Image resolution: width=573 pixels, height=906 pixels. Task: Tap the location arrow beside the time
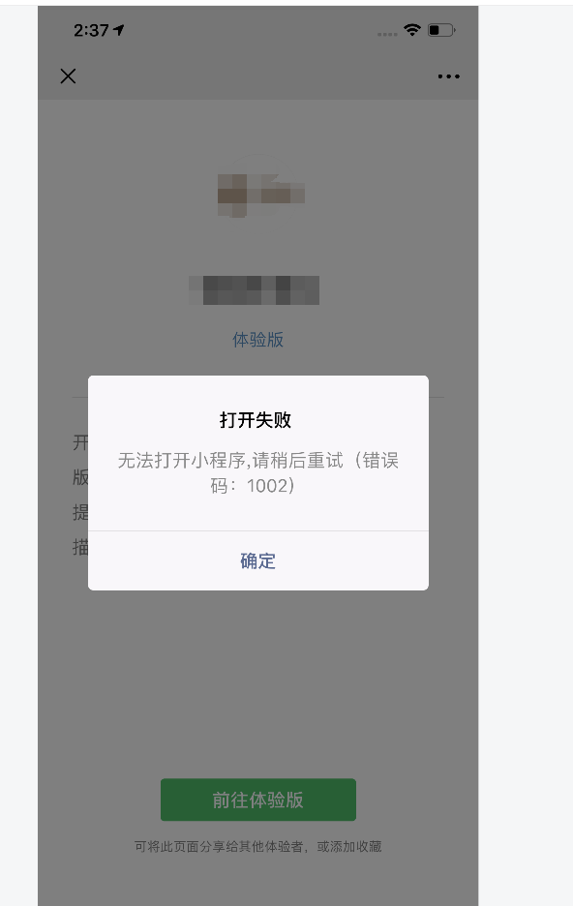[119, 30]
